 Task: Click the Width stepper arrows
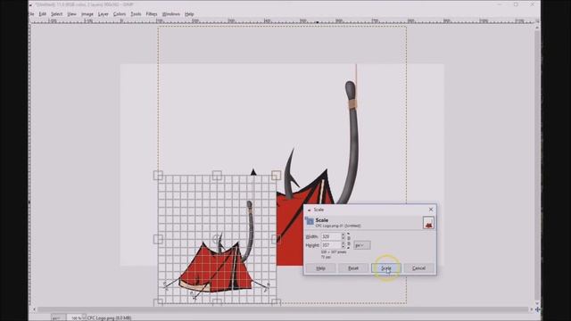[343, 236]
